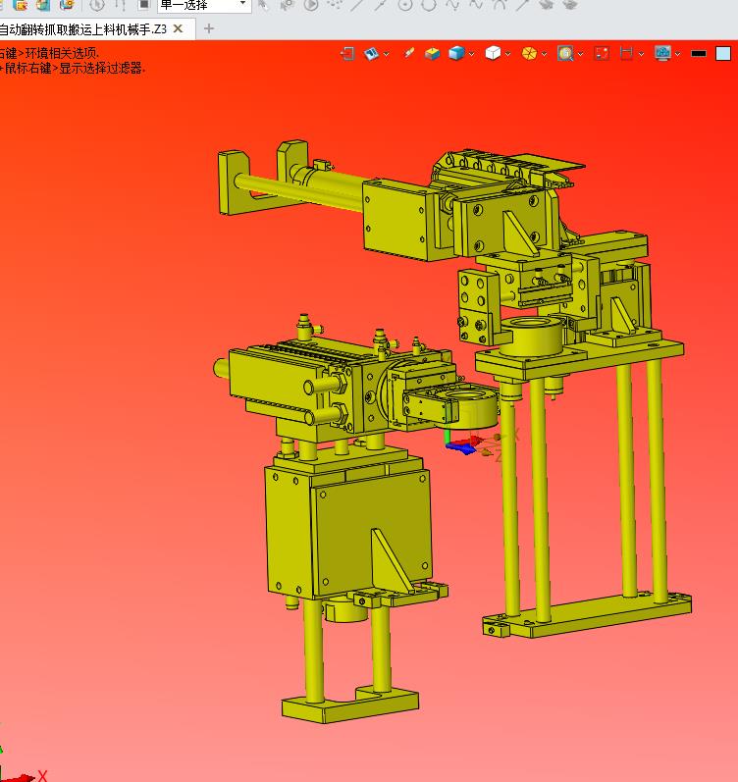738x782 pixels.
Task: Click the dark square stop icon
Action: [144, 5]
